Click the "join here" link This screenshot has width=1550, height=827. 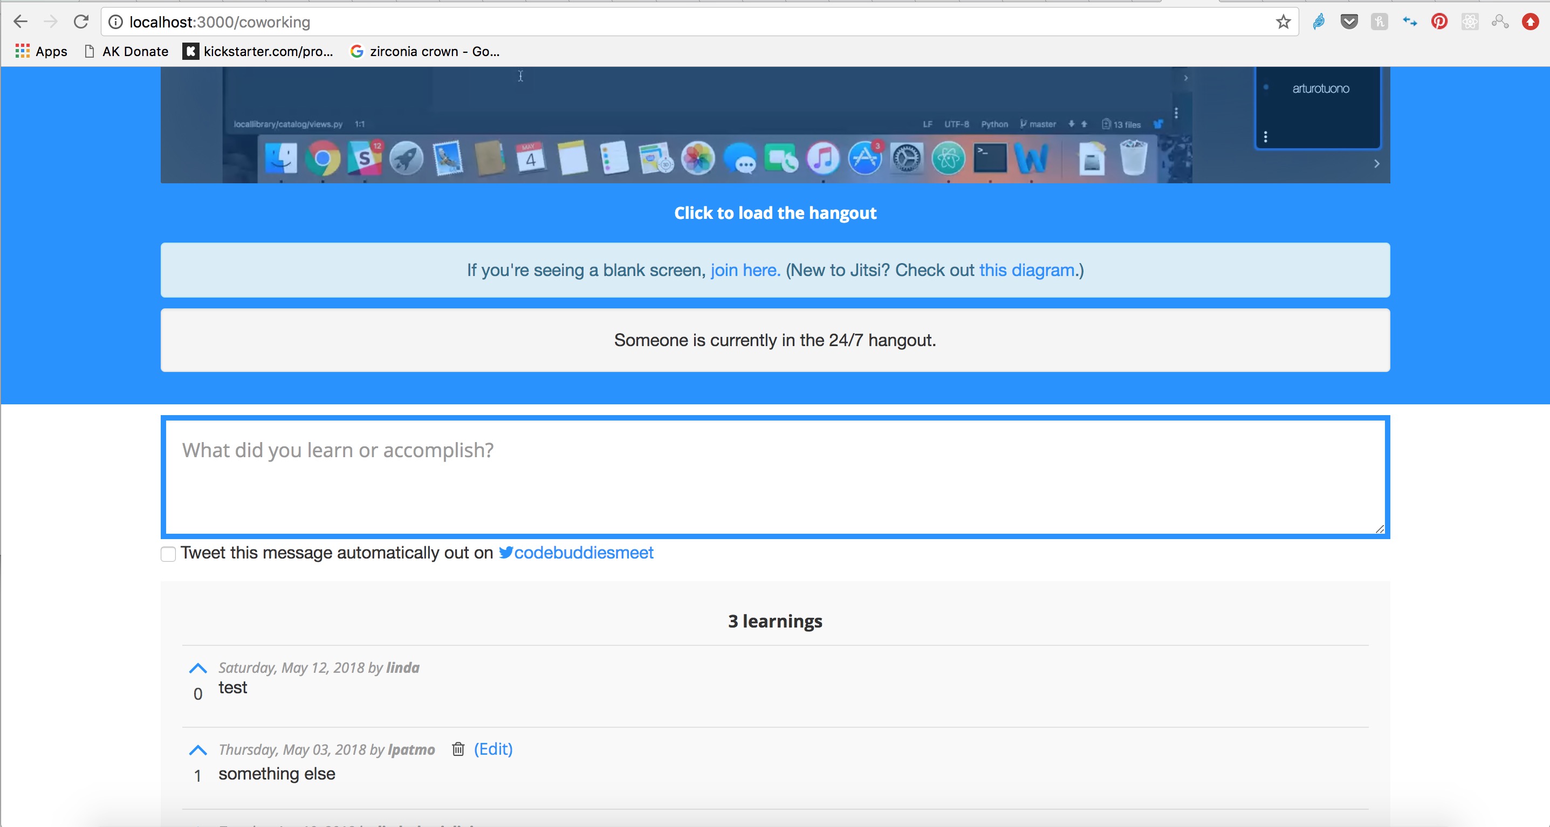(x=745, y=270)
